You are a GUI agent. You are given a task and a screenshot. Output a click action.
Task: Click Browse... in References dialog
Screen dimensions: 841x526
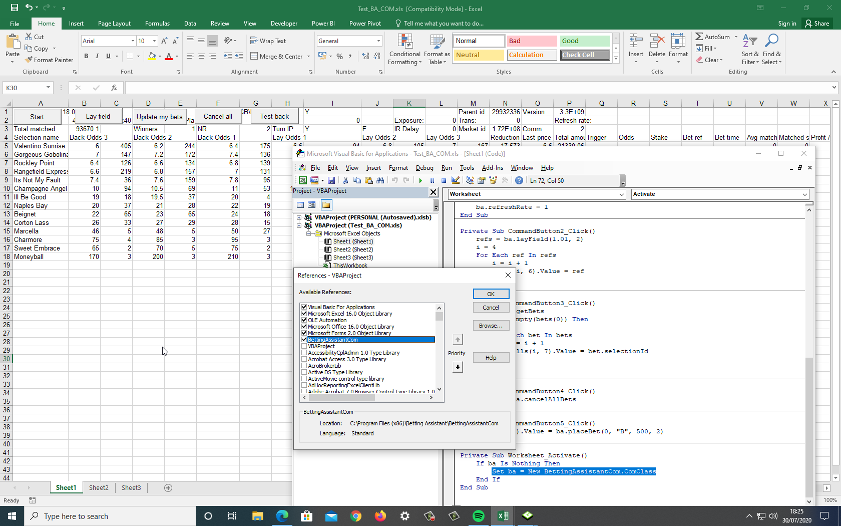(x=491, y=326)
